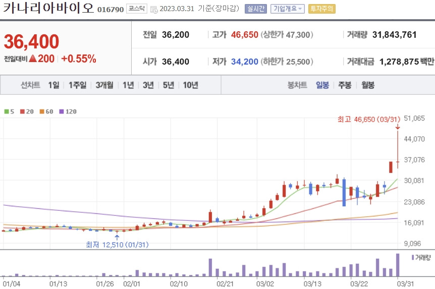435x289 pixels.
Task: Click the upper limit 상한가 47,300 text
Action: [x=287, y=35]
